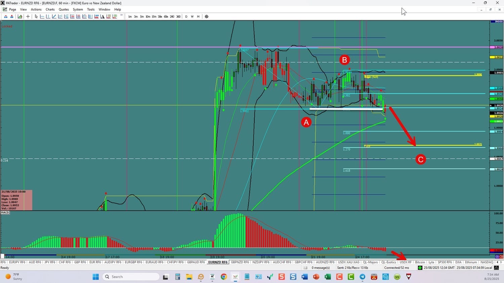Viewport: 504px width, 283px height.
Task: Click the MACD indicator label
Action: (5, 212)
